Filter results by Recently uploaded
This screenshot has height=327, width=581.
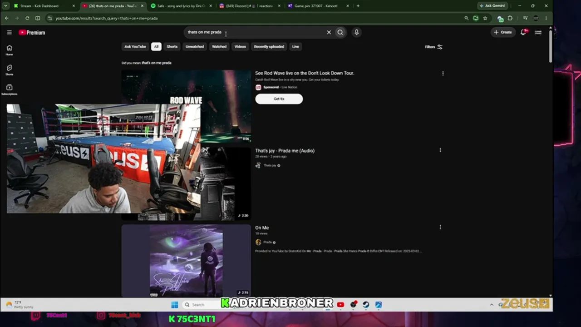[x=269, y=46]
